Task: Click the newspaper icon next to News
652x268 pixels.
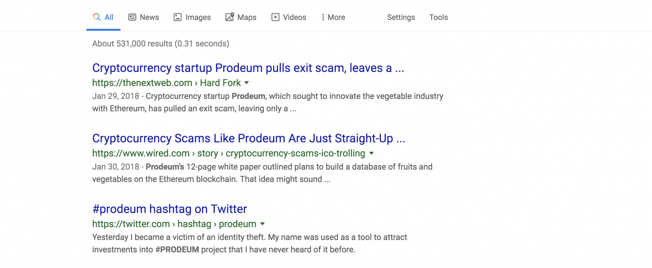Action: (x=132, y=17)
